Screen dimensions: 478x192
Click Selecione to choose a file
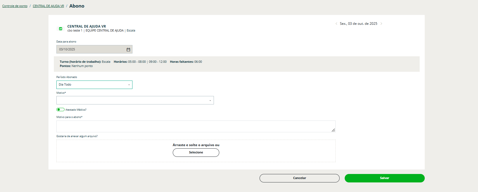pyautogui.click(x=196, y=153)
